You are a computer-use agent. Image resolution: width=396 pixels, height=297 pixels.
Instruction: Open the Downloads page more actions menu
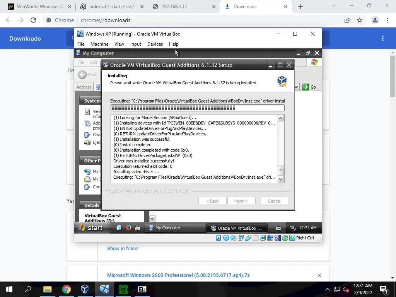tap(383, 38)
